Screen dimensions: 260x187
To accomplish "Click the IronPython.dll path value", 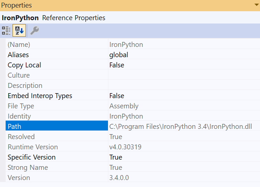I will [x=181, y=127].
